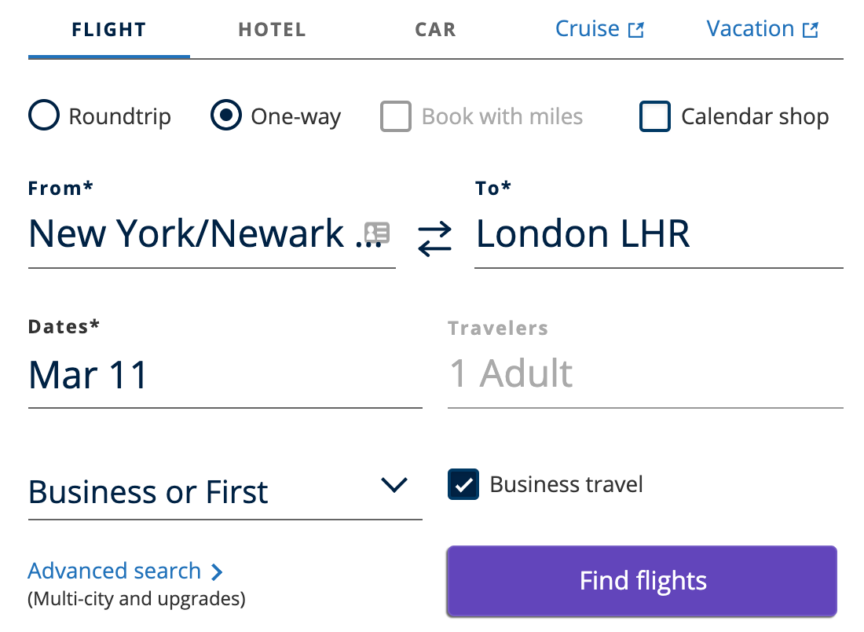Viewport: 864px width, 632px height.
Task: Click the Find flights button
Action: pyautogui.click(x=642, y=581)
